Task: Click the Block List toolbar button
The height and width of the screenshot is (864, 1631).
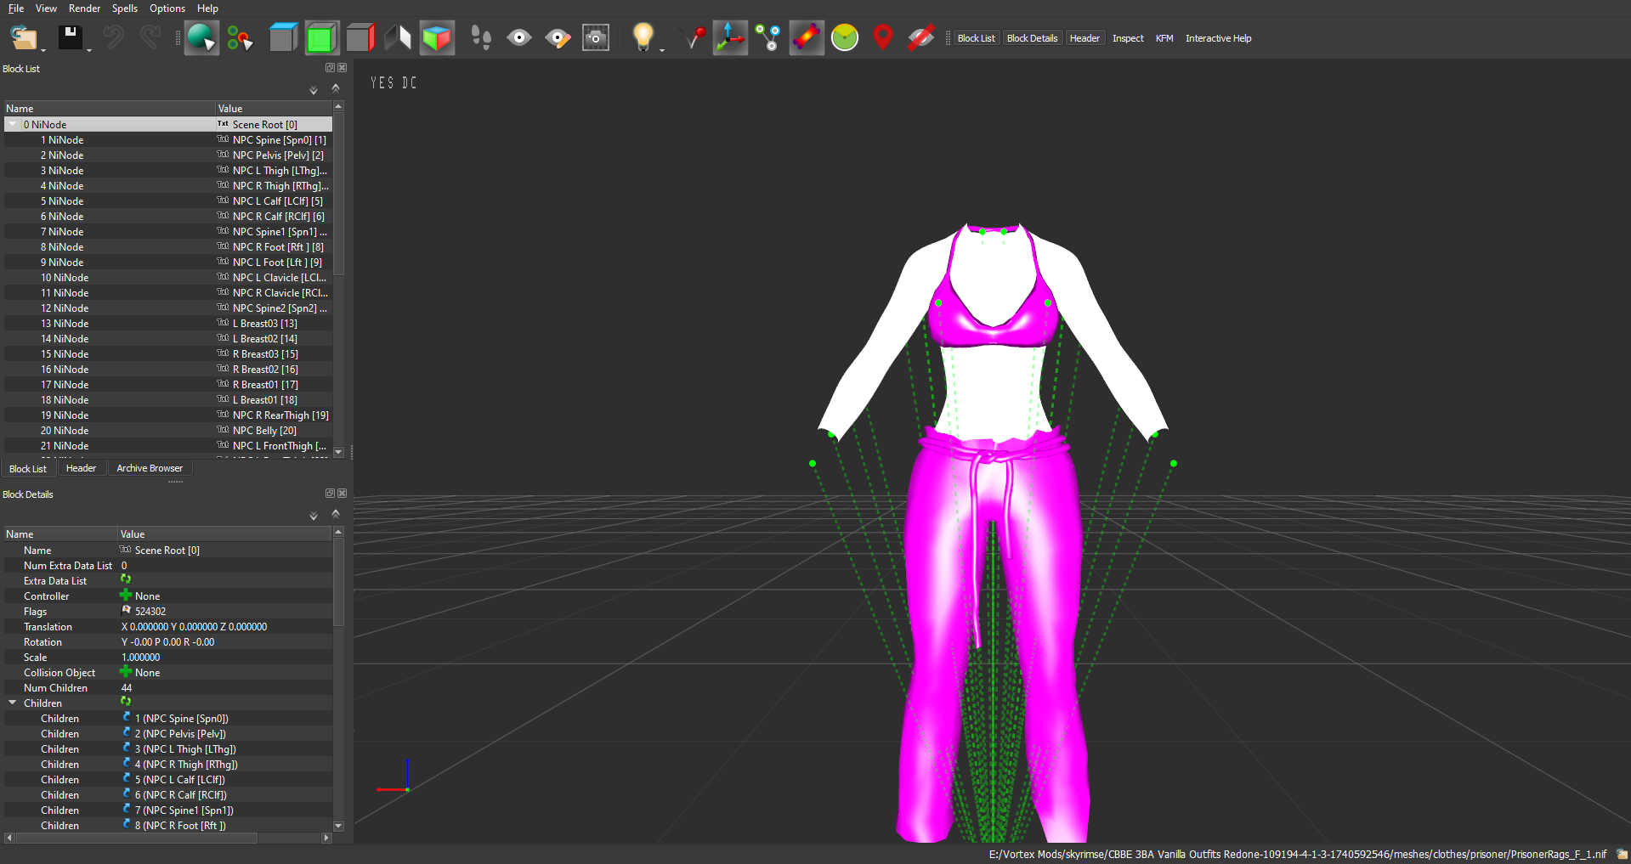Action: click(976, 38)
